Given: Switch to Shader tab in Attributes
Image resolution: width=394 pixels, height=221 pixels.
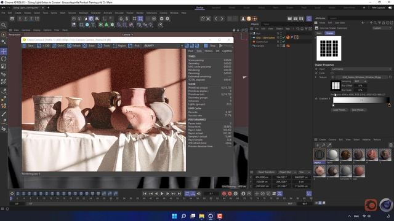Looking at the screenshot, I should tap(329, 33).
